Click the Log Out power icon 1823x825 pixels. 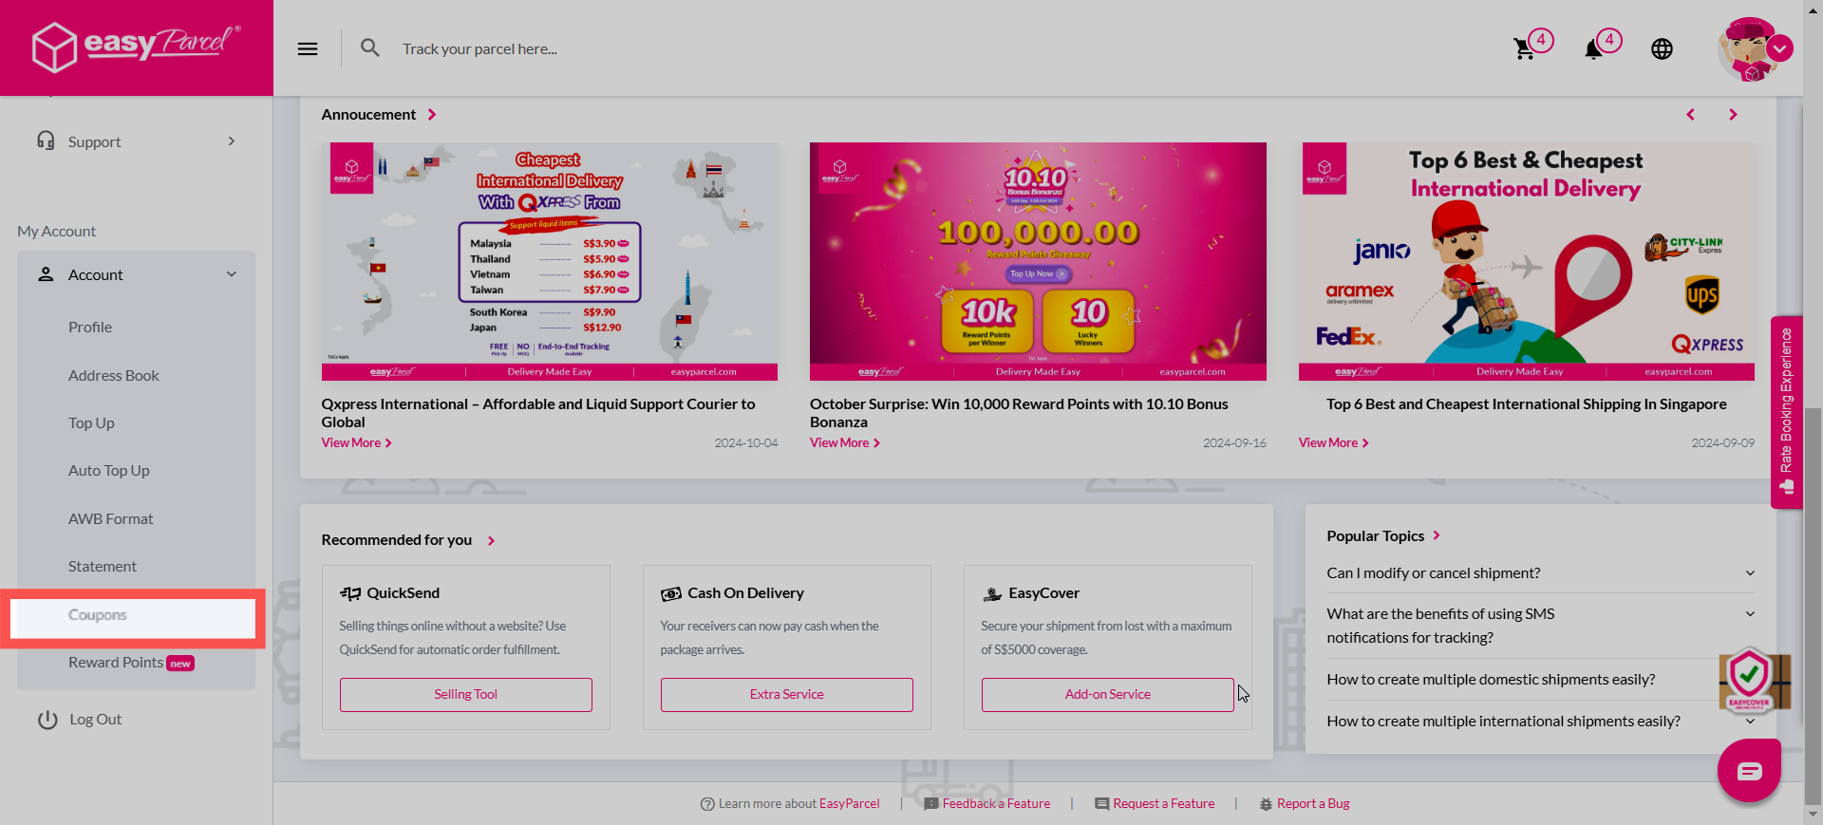pyautogui.click(x=47, y=720)
